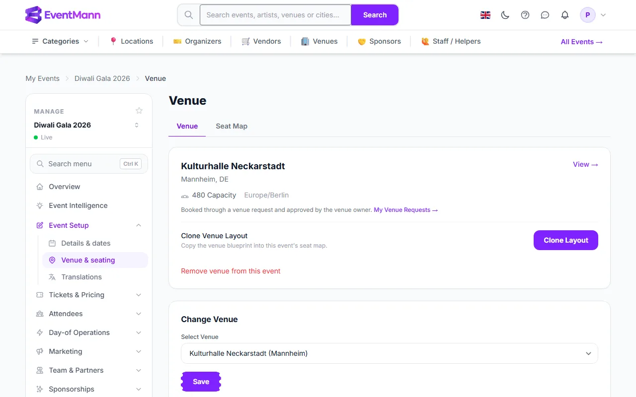Expand the Attendees section
Screen dimensions: 636x397
pos(89,314)
